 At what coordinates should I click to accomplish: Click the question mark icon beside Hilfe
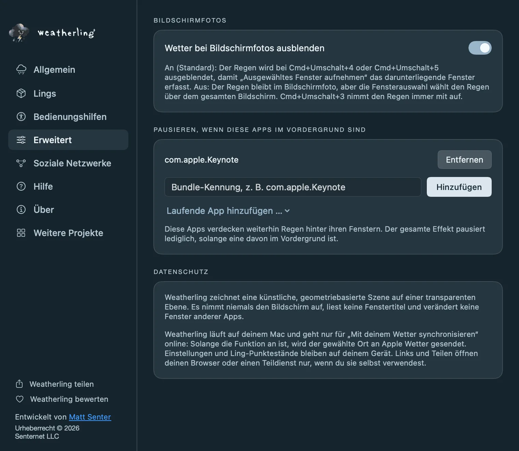(21, 186)
